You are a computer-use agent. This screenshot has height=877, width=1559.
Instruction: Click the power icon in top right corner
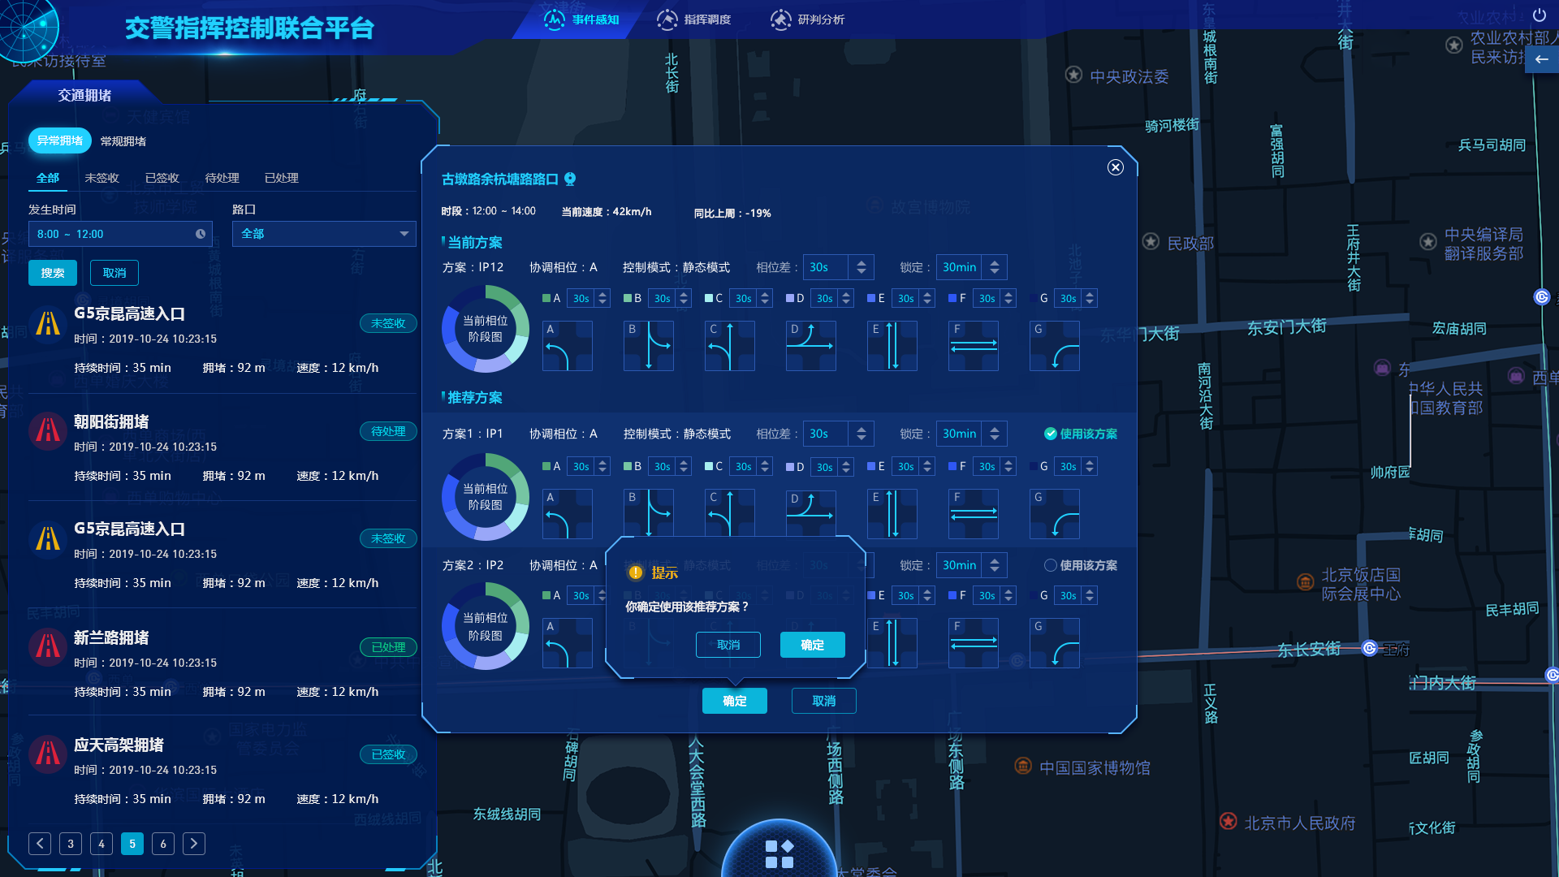coord(1539,15)
